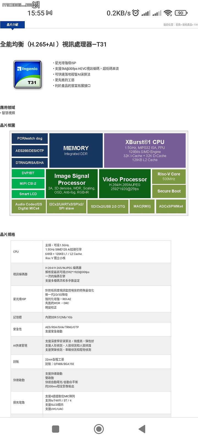
Task: Tap the ADCx3/PWMx4 block
Action: [x=171, y=206]
